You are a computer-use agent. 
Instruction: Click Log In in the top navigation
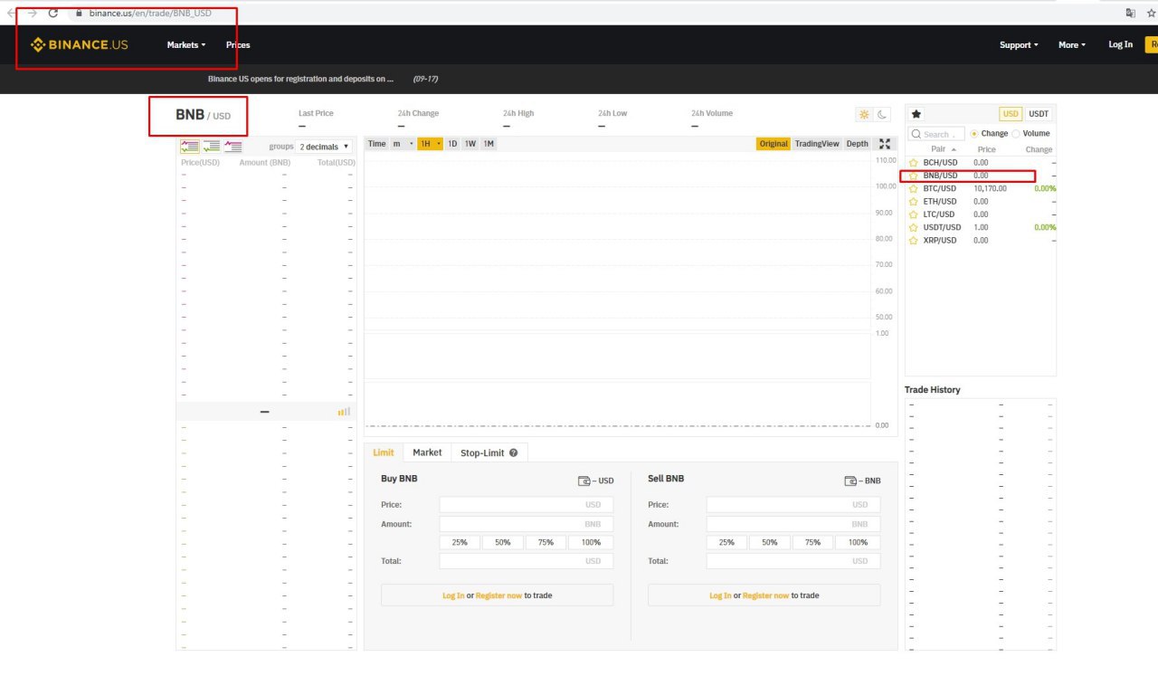click(x=1120, y=45)
